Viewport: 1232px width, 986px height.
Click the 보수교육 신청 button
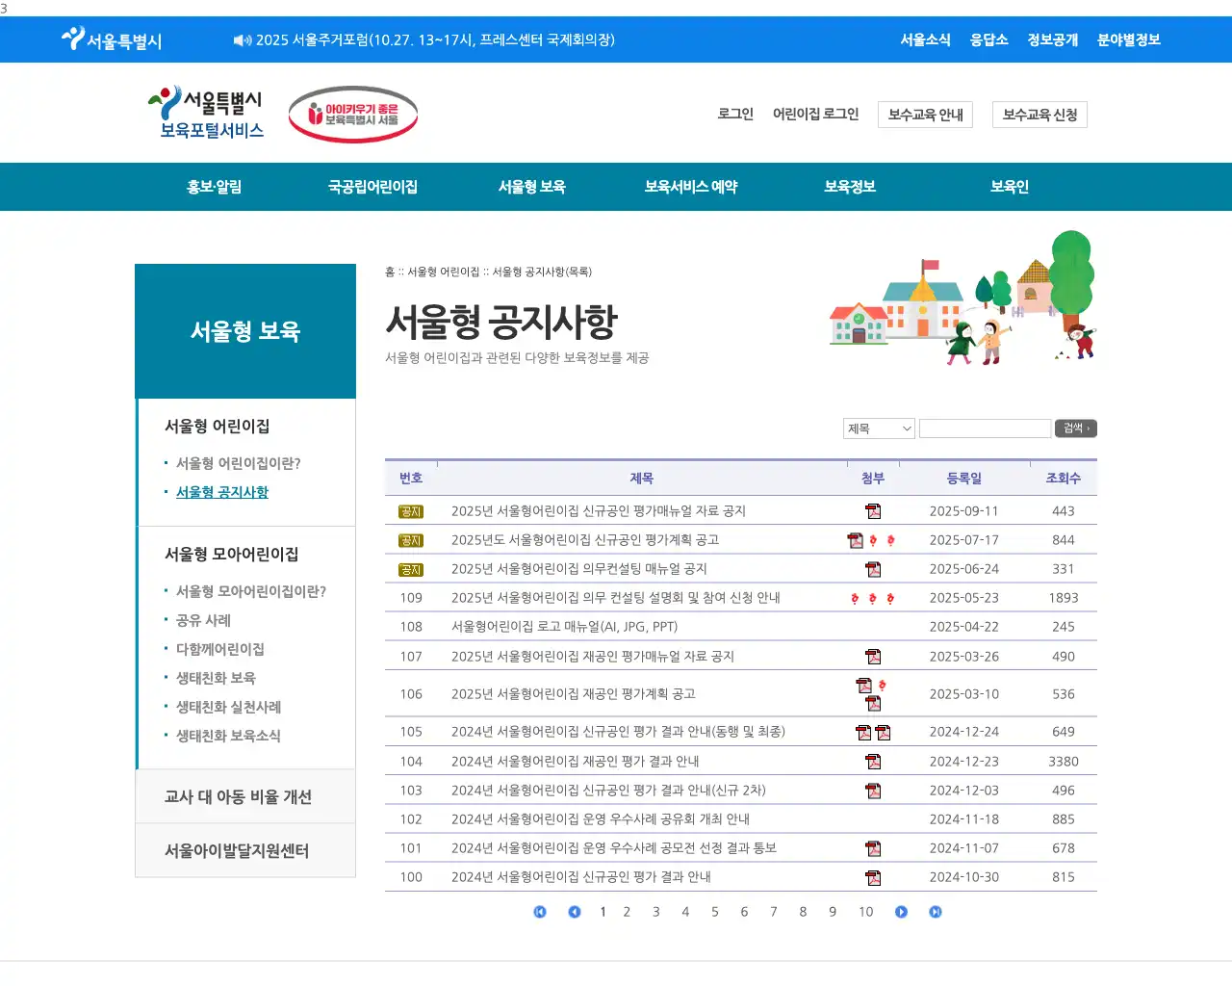pos(1039,114)
